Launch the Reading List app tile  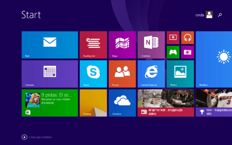[x=93, y=45]
